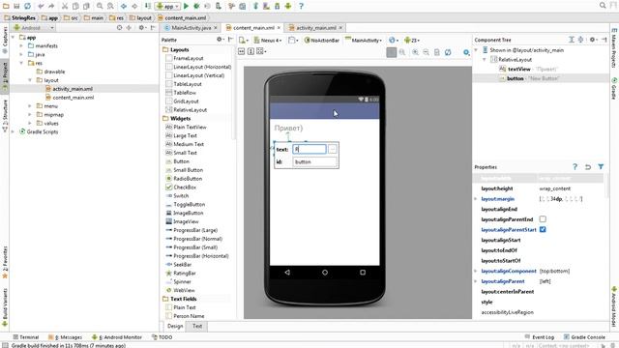Switch to the Text editor tab
The height and width of the screenshot is (348, 619).
[x=197, y=326]
